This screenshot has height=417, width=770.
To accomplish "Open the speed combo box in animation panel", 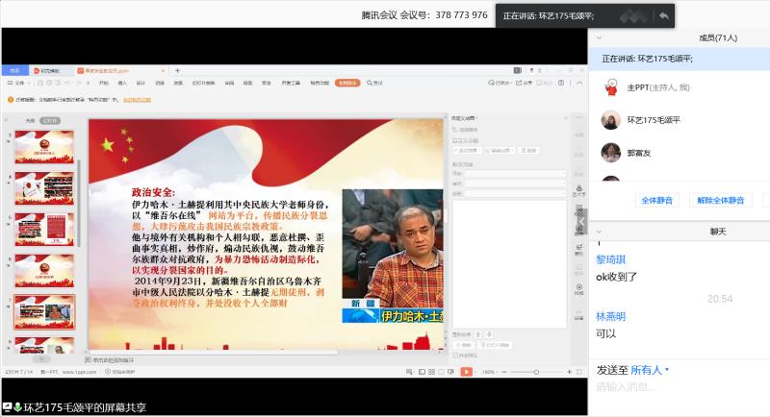I will (515, 193).
